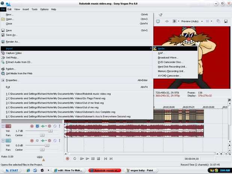Click Play From Start button
The image size is (232, 174).
(82, 159)
